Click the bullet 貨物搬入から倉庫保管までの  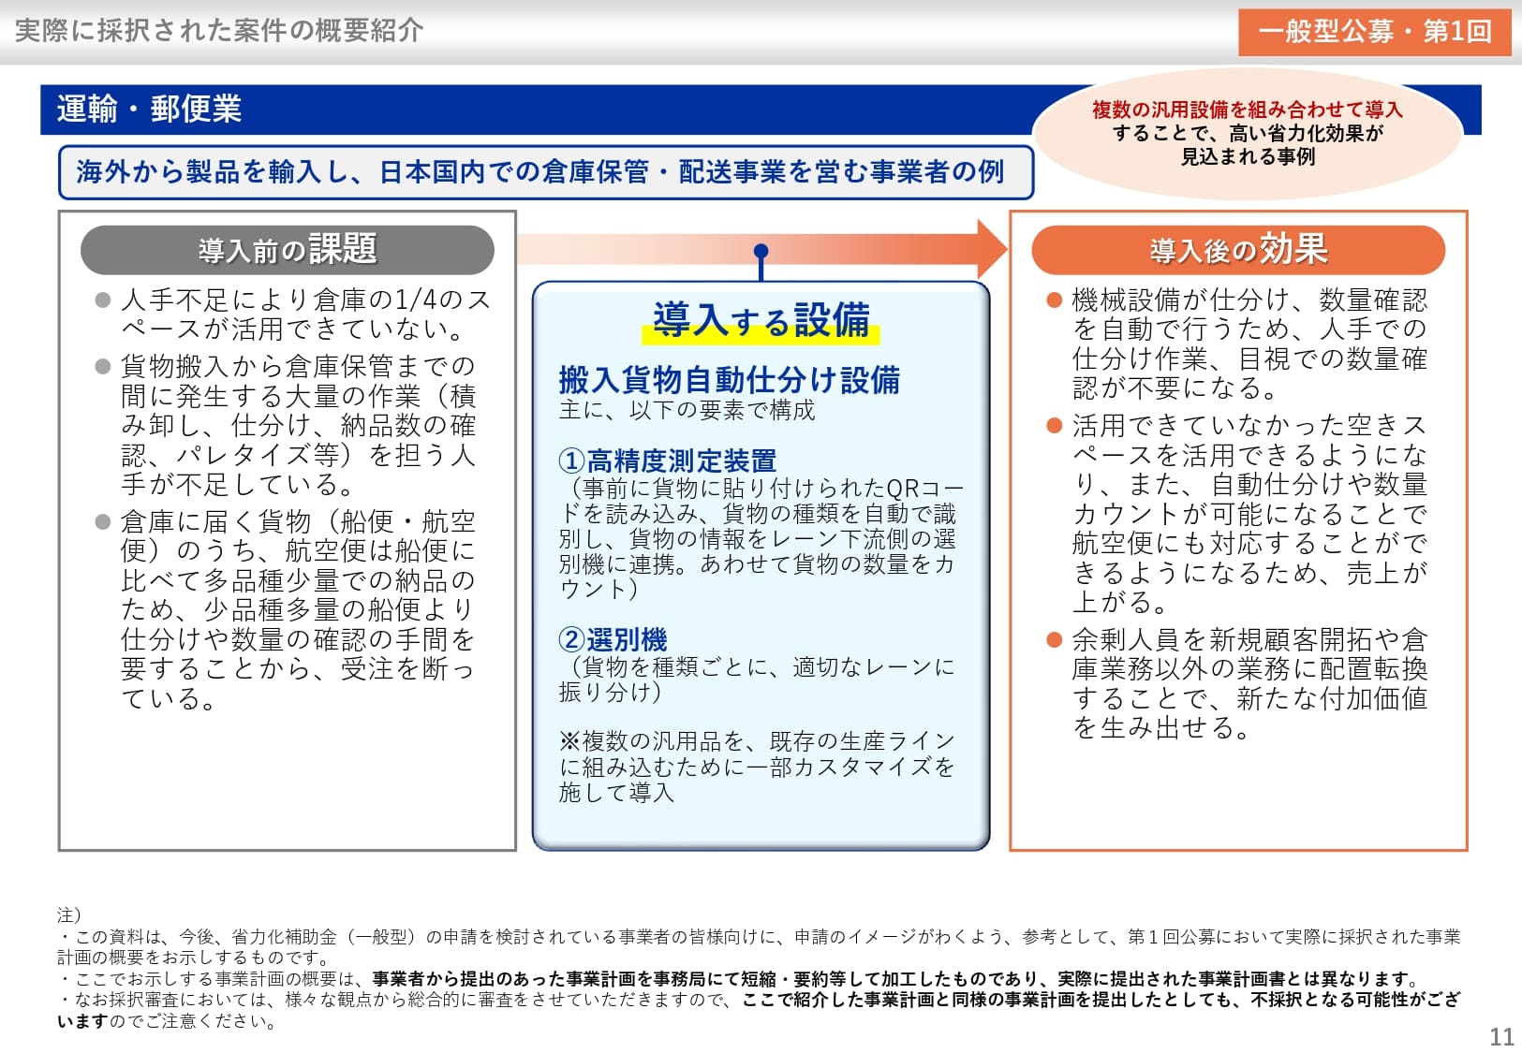288,425
